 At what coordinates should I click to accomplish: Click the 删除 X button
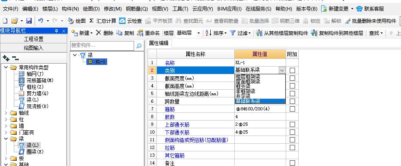[x=105, y=33]
